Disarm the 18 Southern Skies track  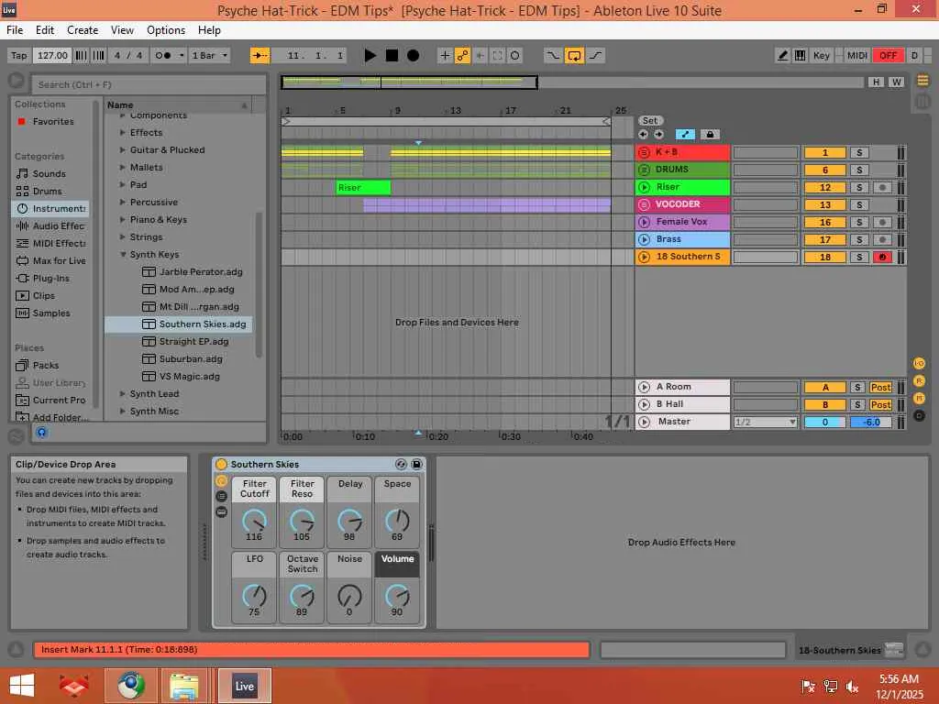[881, 258]
